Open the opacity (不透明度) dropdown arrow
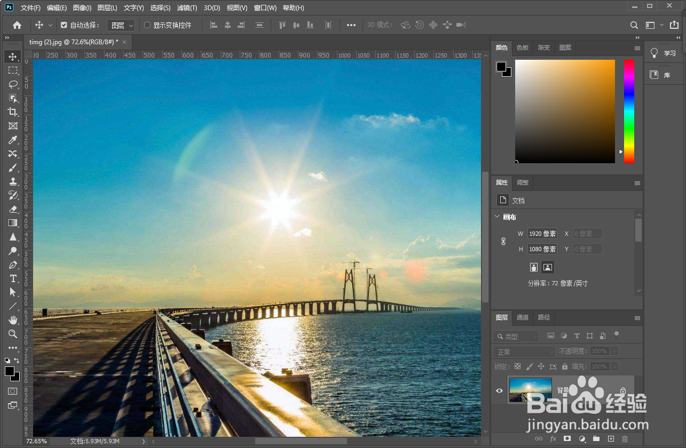The height and width of the screenshot is (448, 686). tap(614, 351)
